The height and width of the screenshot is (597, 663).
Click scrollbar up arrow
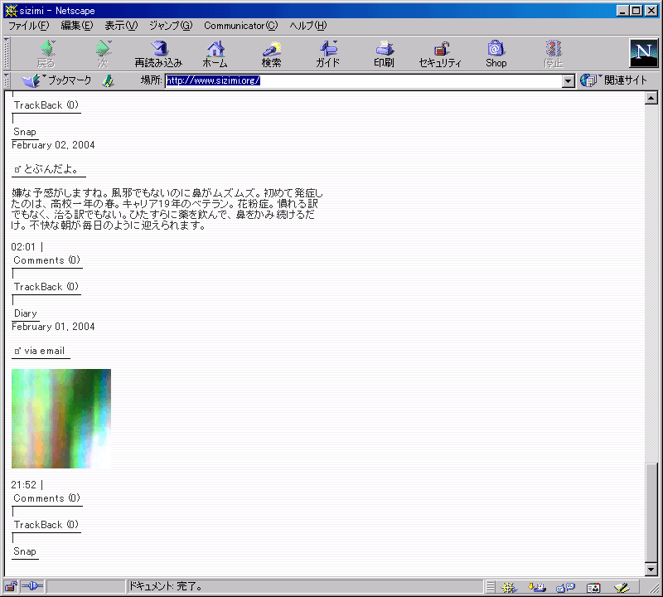[x=651, y=98]
